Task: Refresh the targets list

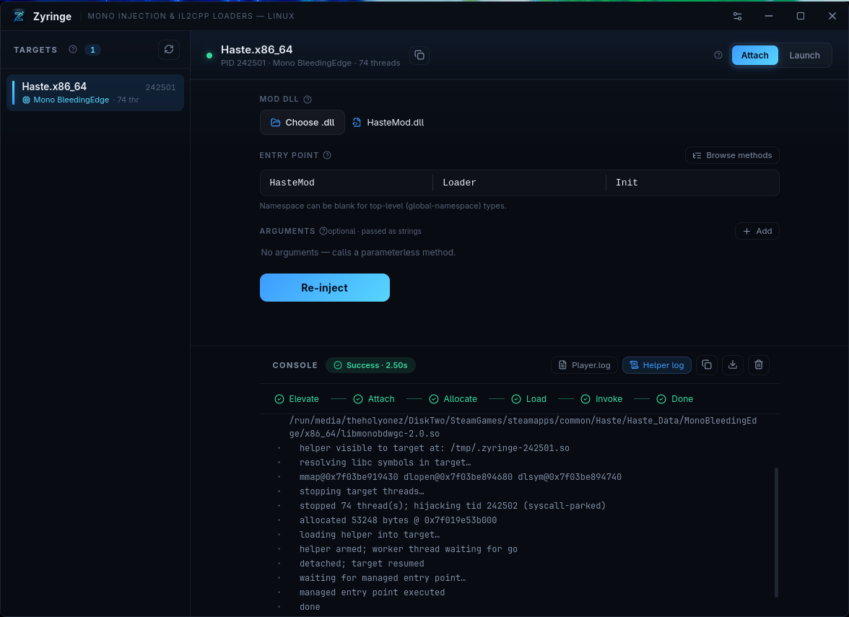Action: (x=169, y=49)
